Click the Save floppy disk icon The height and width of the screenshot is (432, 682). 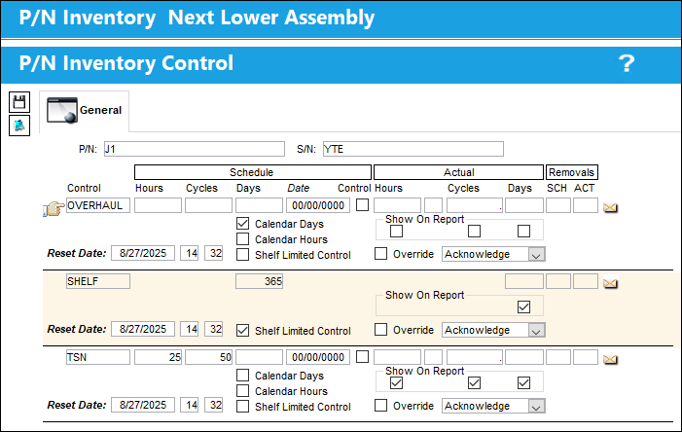[x=19, y=102]
